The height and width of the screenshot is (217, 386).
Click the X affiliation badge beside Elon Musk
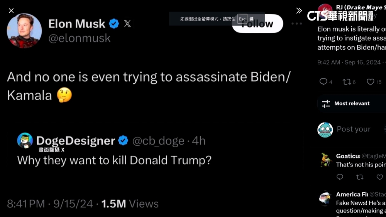[x=127, y=24]
